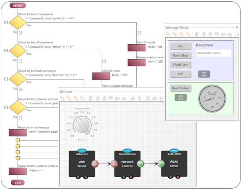The width and height of the screenshot is (241, 190).
Task: Select the 2D Panel title
Action: (x=66, y=91)
